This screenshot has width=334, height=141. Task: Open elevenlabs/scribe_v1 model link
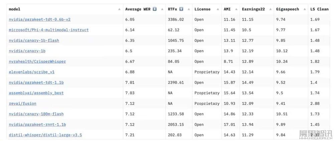click(x=31, y=72)
